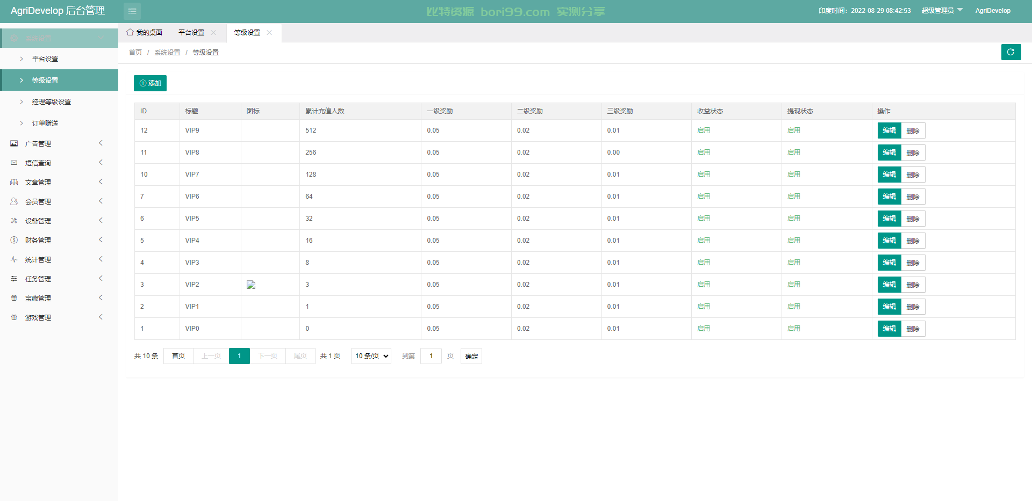Open 平台设置 in the sidebar

point(59,59)
